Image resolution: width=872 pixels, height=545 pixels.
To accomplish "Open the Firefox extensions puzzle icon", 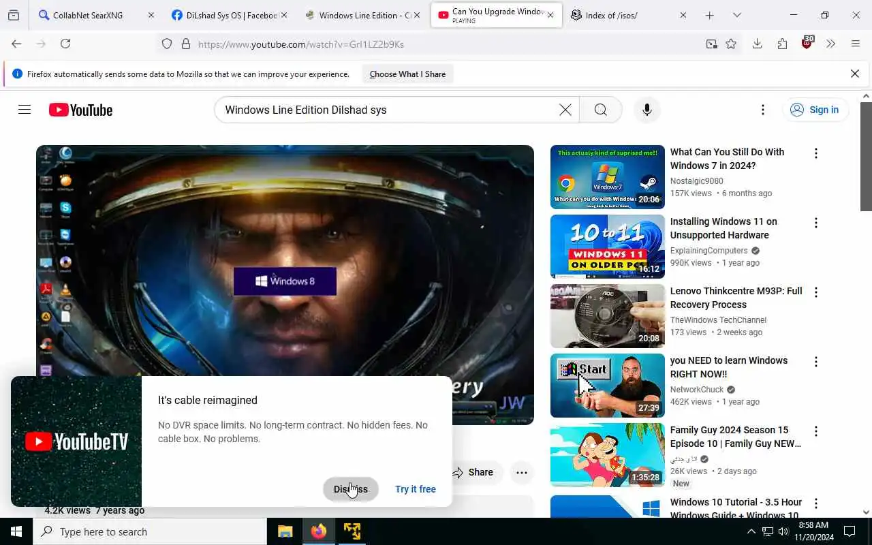I will 782,44.
